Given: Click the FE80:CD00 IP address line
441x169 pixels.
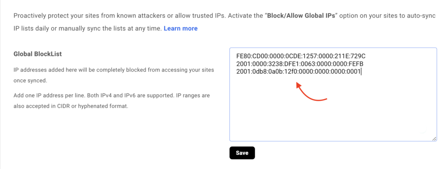Looking at the screenshot, I should (301, 56).
